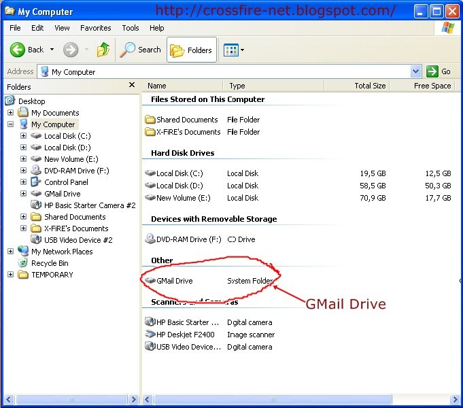Select Control Panel icon in the tree
Viewport: 463px width, 408px height.
[36, 182]
